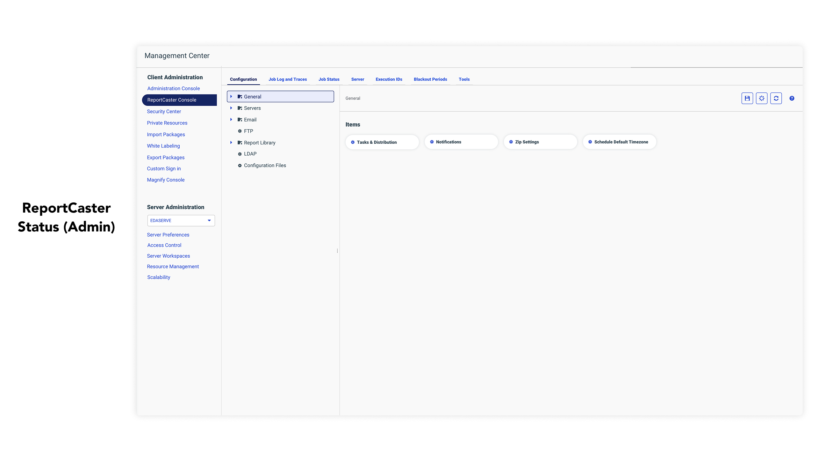This screenshot has height=472, width=839.
Task: Open the Tasks & Distribution item
Action: [x=382, y=142]
